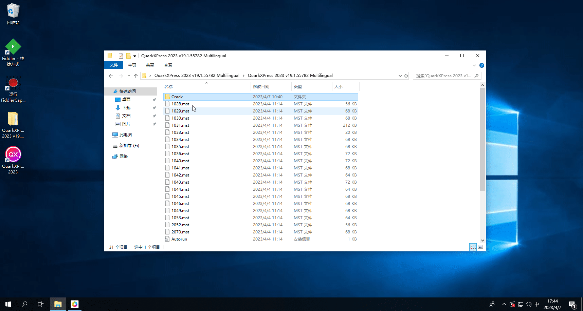Select the file 1028.mst
583x311 pixels.
pyautogui.click(x=261, y=104)
